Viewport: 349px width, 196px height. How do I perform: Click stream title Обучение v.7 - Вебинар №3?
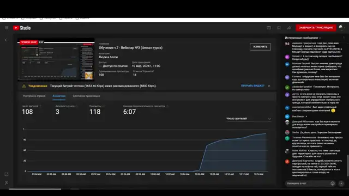[x=131, y=48]
